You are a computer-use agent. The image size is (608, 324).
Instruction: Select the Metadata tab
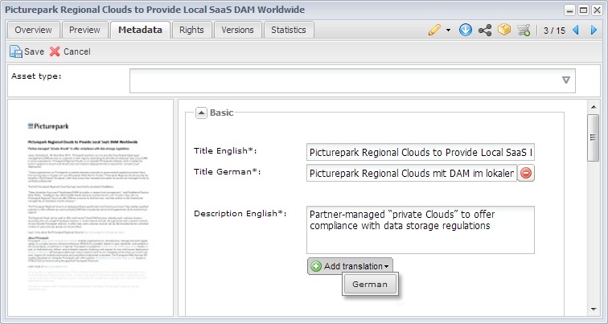point(140,30)
